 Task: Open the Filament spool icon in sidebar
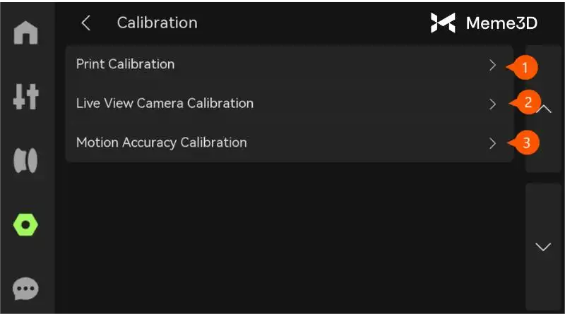[26, 160]
